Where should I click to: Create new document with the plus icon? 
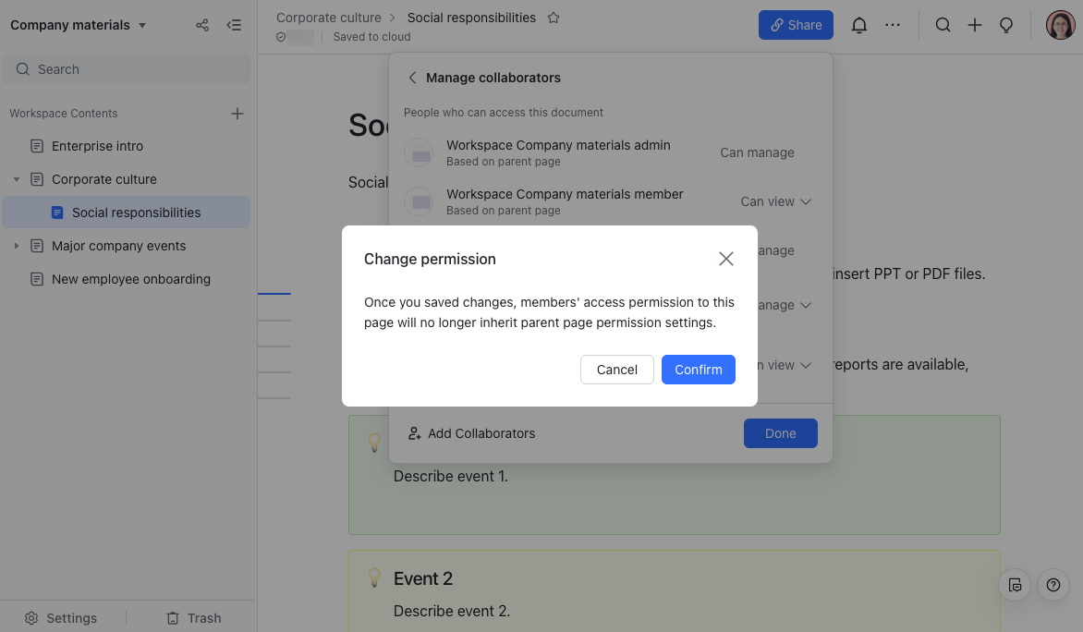[974, 25]
